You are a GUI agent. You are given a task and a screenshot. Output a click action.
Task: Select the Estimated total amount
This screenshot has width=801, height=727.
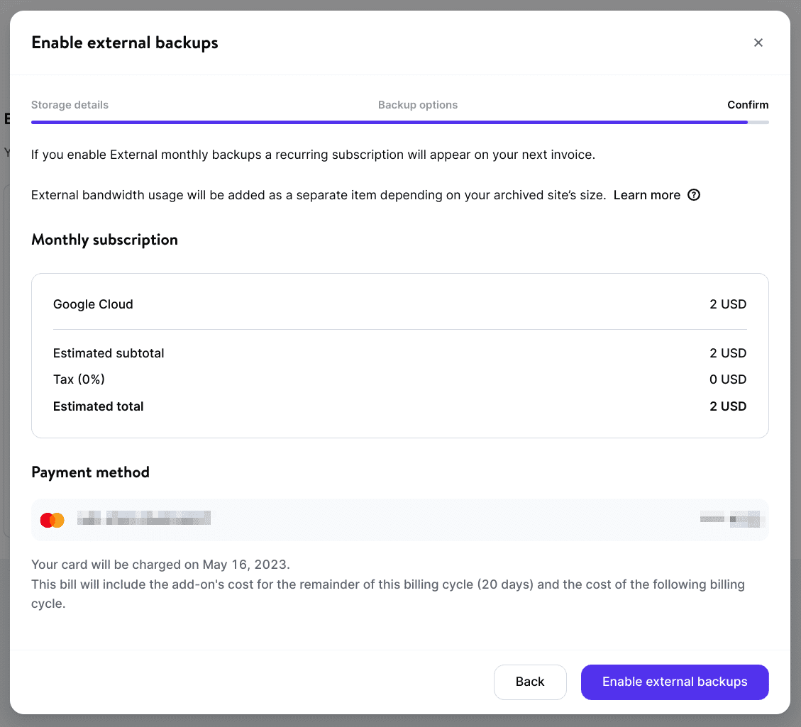pos(728,406)
